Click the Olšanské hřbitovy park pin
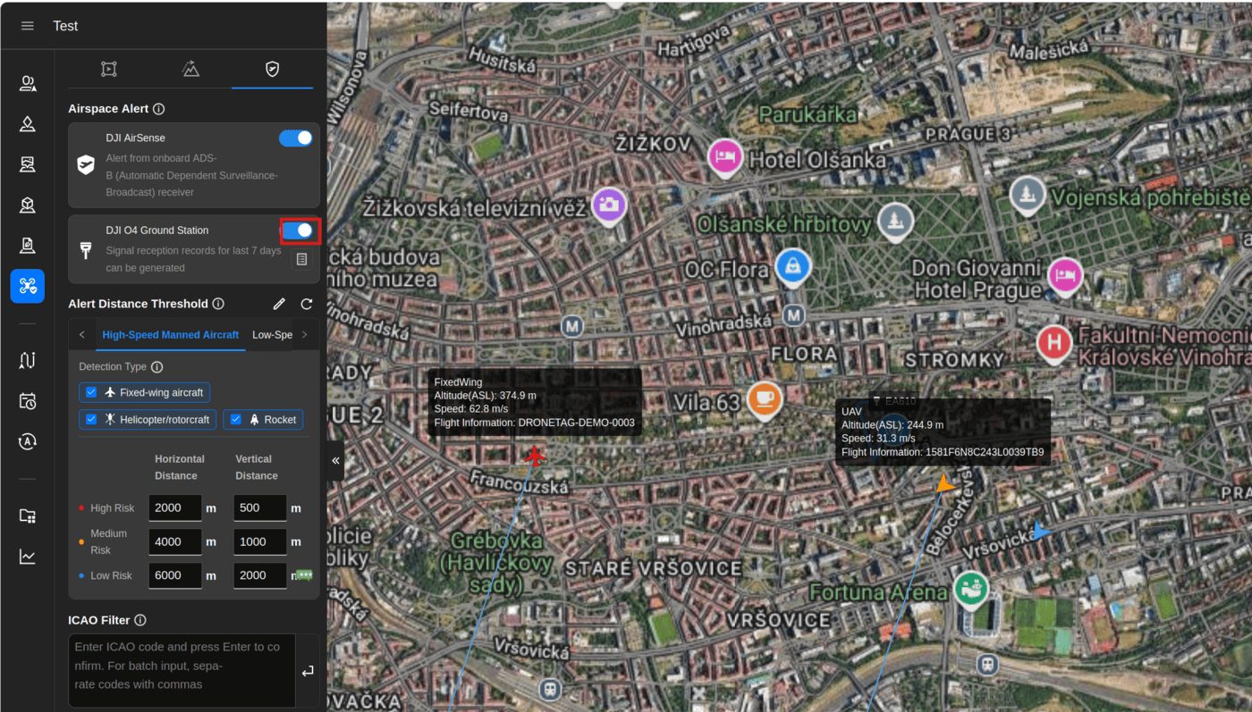This screenshot has height=712, width=1252. 895,222
